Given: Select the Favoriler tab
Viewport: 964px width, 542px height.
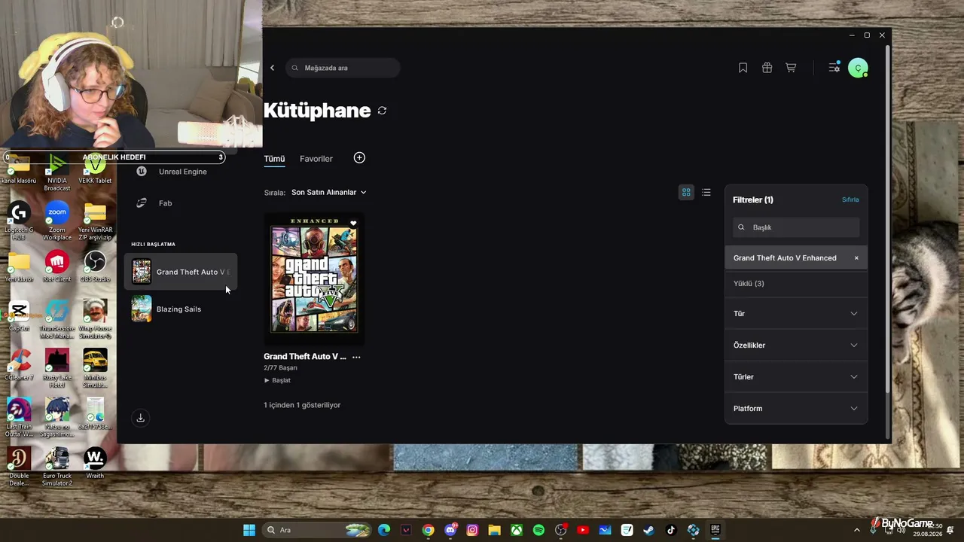Looking at the screenshot, I should pyautogui.click(x=316, y=159).
